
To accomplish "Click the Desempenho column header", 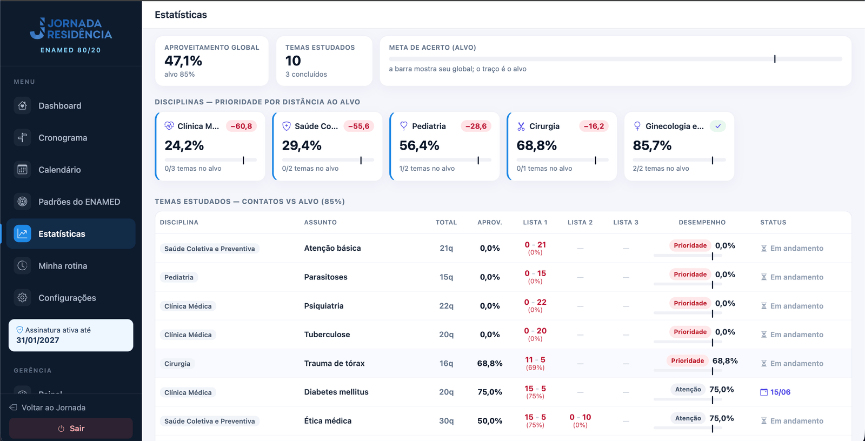I will click(x=702, y=222).
